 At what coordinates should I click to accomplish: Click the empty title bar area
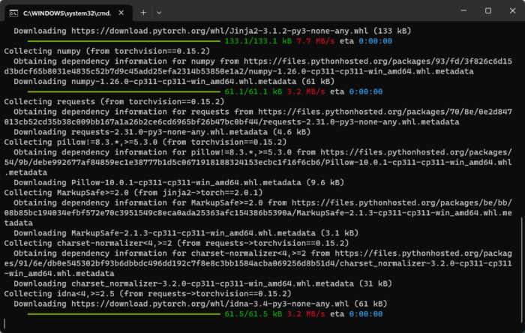pos(300,13)
